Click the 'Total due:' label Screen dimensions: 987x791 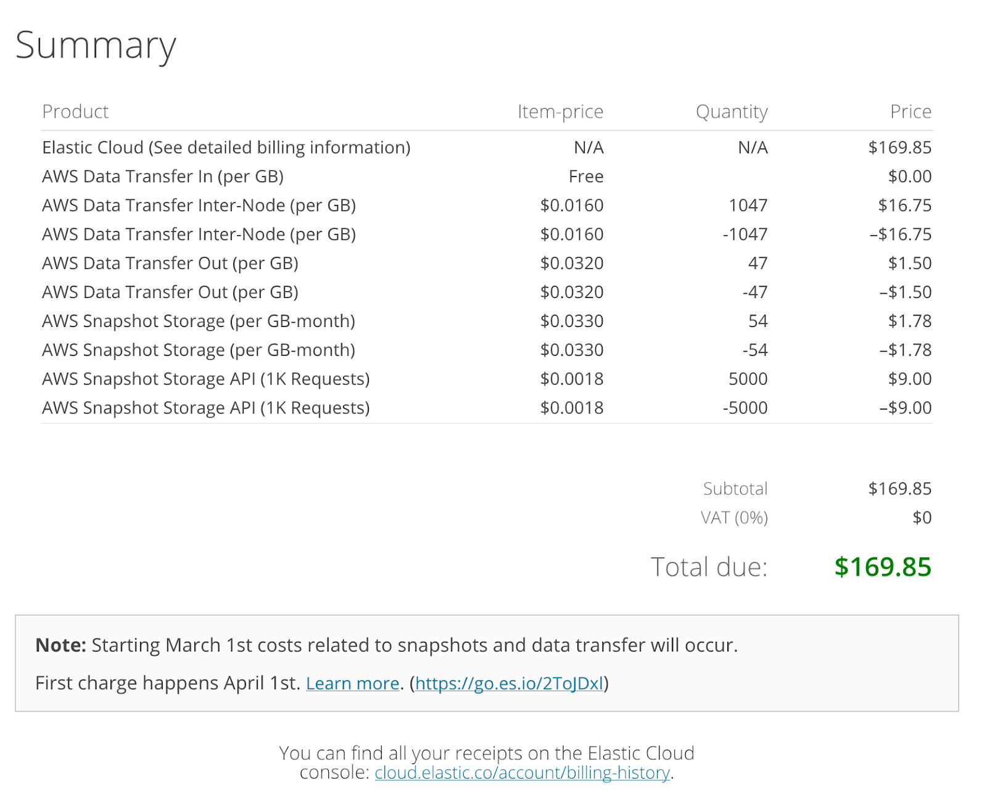pyautogui.click(x=709, y=567)
